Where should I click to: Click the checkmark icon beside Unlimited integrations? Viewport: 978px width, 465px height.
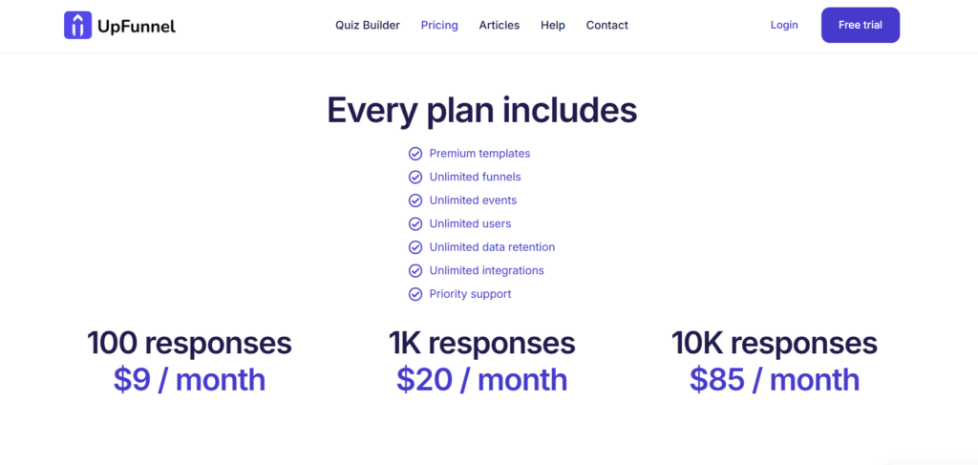415,270
